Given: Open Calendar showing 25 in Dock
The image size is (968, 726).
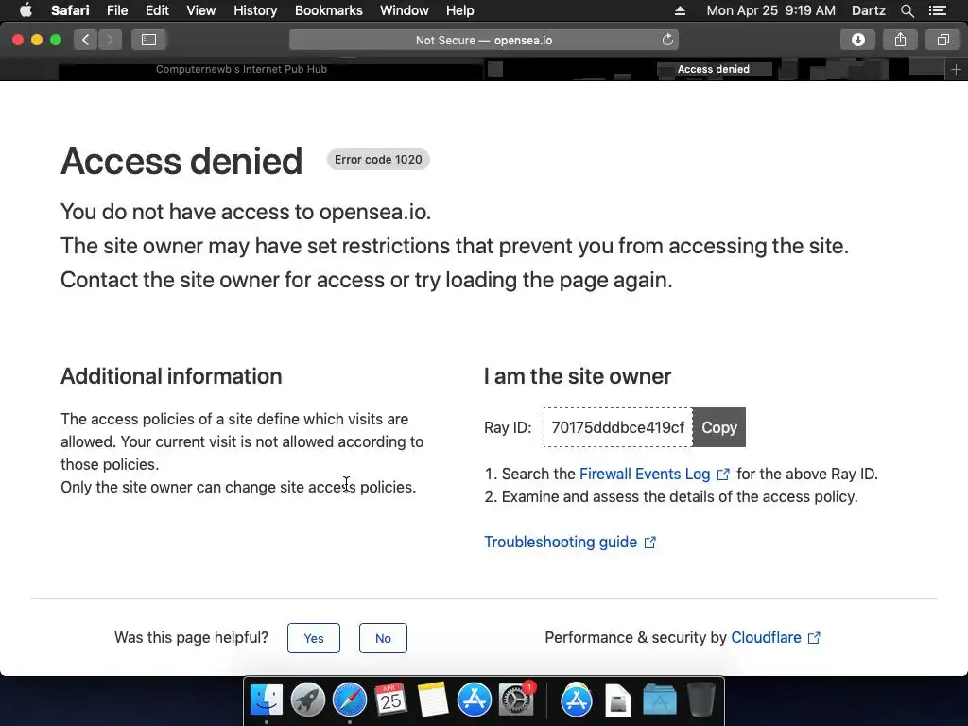Looking at the screenshot, I should (390, 700).
